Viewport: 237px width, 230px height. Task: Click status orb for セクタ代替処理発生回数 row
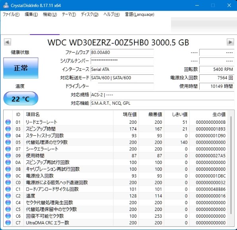(x=8, y=203)
